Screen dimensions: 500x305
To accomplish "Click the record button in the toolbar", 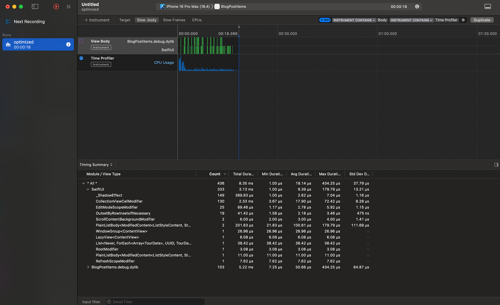I will (56, 7).
